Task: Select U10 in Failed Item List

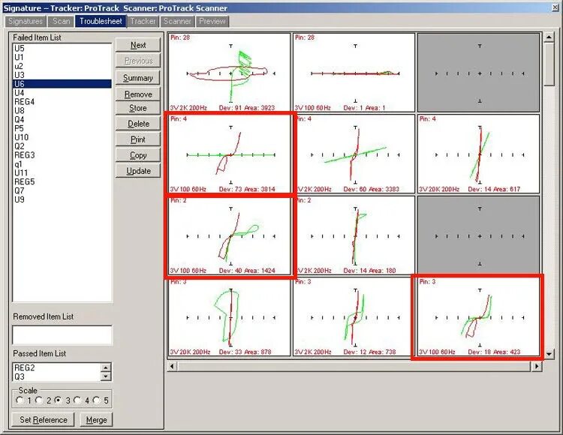Action: click(x=62, y=137)
